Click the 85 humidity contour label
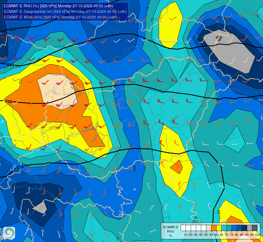 (199, 40)
